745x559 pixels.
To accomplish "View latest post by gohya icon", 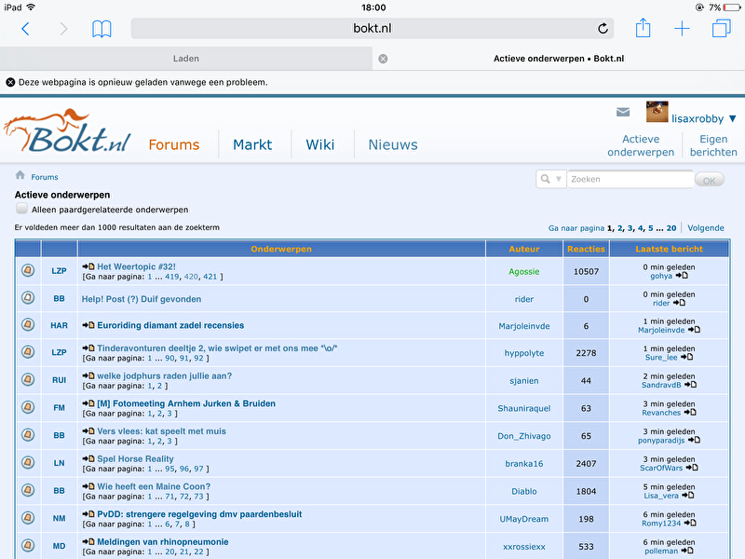I will pos(682,276).
